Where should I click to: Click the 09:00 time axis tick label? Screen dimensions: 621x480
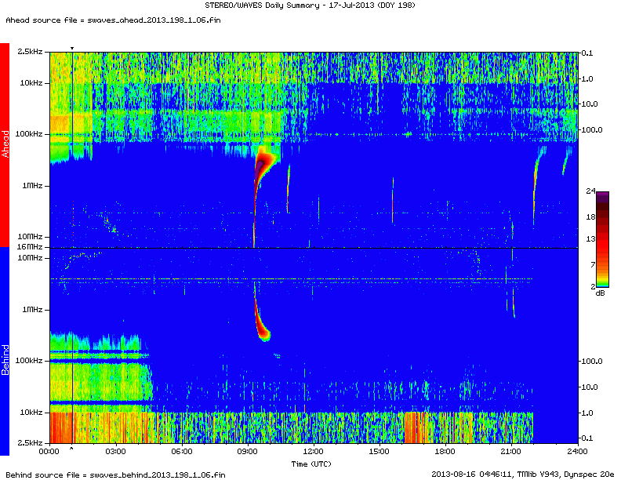coord(248,451)
